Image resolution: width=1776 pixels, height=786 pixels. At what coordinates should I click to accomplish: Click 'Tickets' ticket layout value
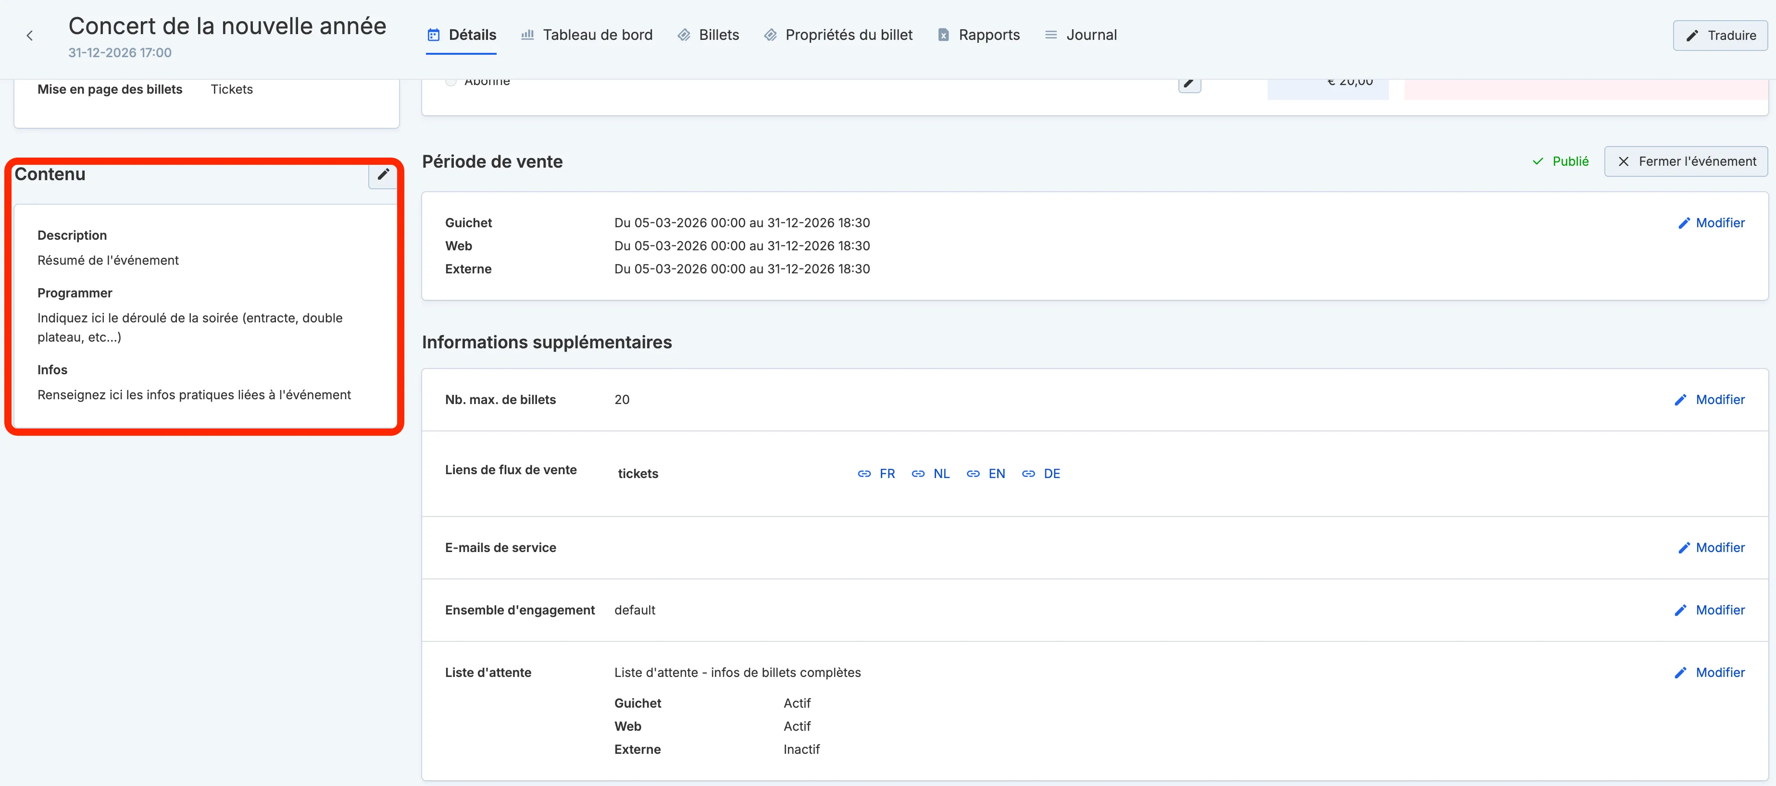tap(232, 89)
